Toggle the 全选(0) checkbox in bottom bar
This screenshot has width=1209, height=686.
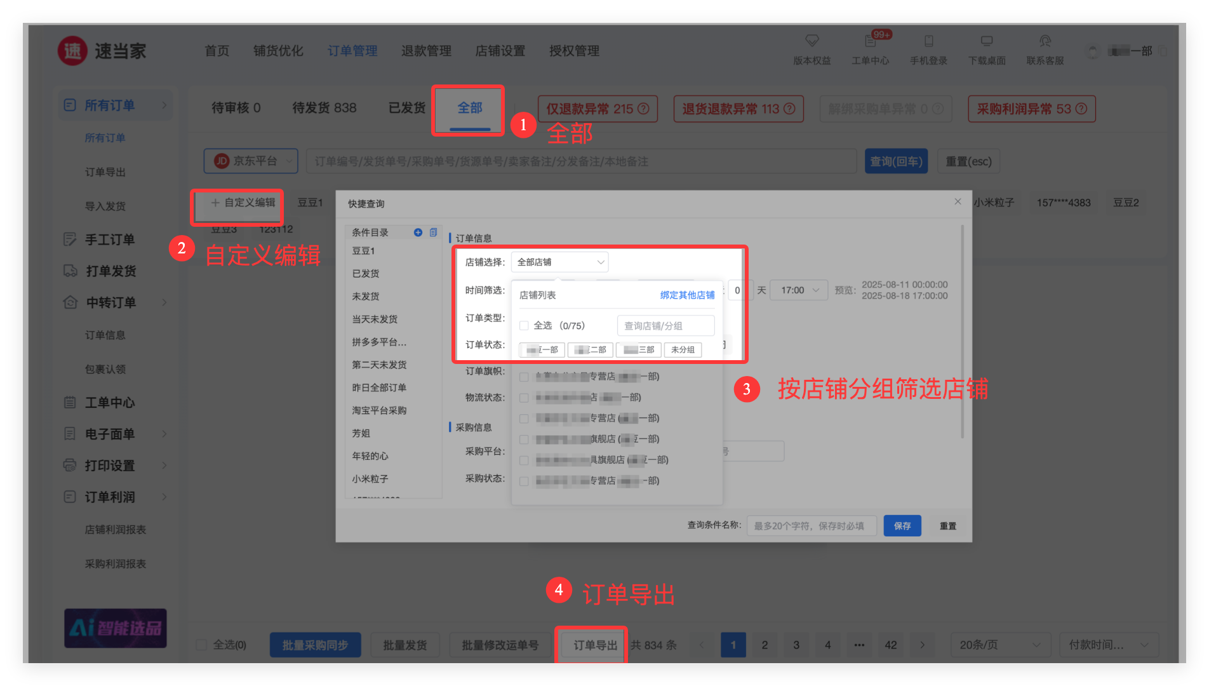201,645
